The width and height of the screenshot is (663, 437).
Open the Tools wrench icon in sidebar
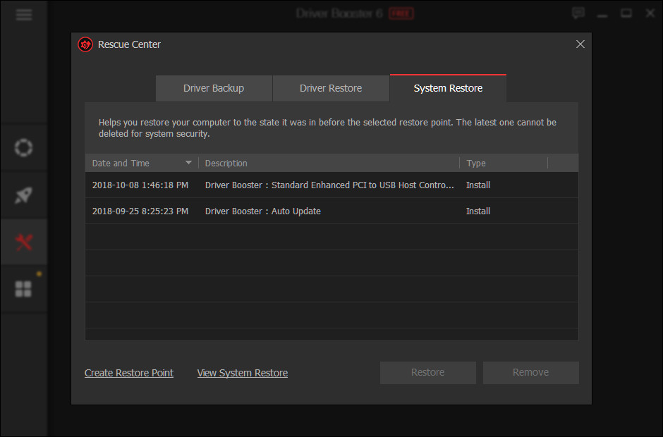[x=24, y=242]
